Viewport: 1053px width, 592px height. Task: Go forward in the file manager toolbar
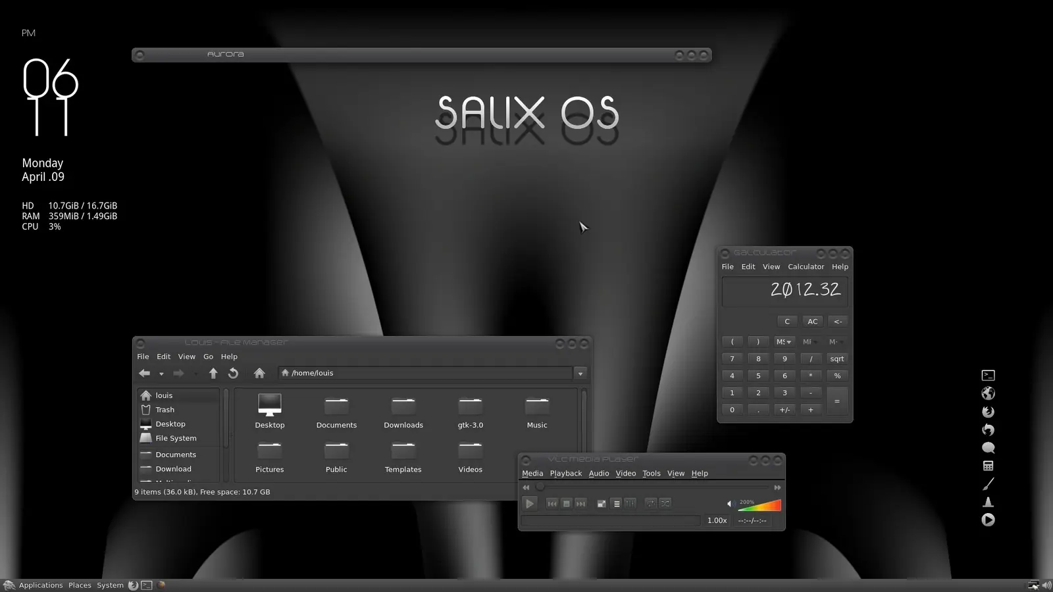(178, 374)
